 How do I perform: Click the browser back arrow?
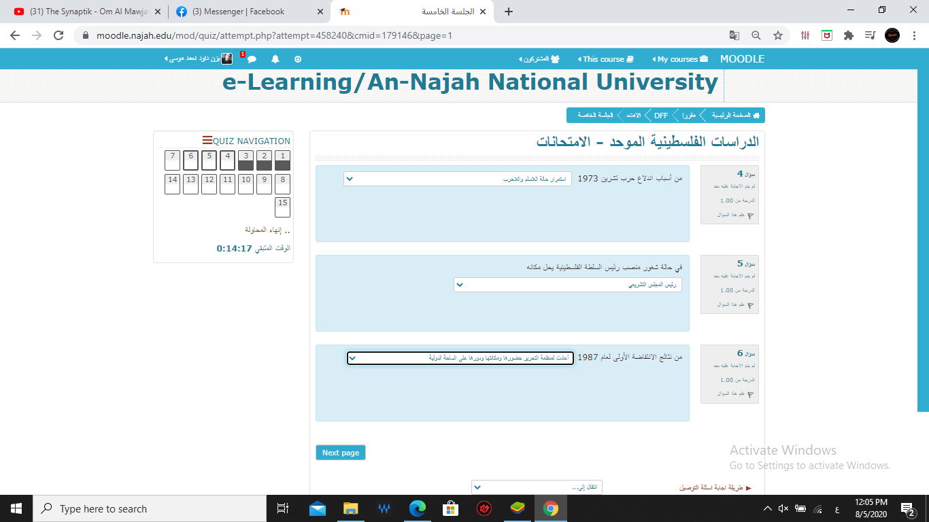coord(15,35)
